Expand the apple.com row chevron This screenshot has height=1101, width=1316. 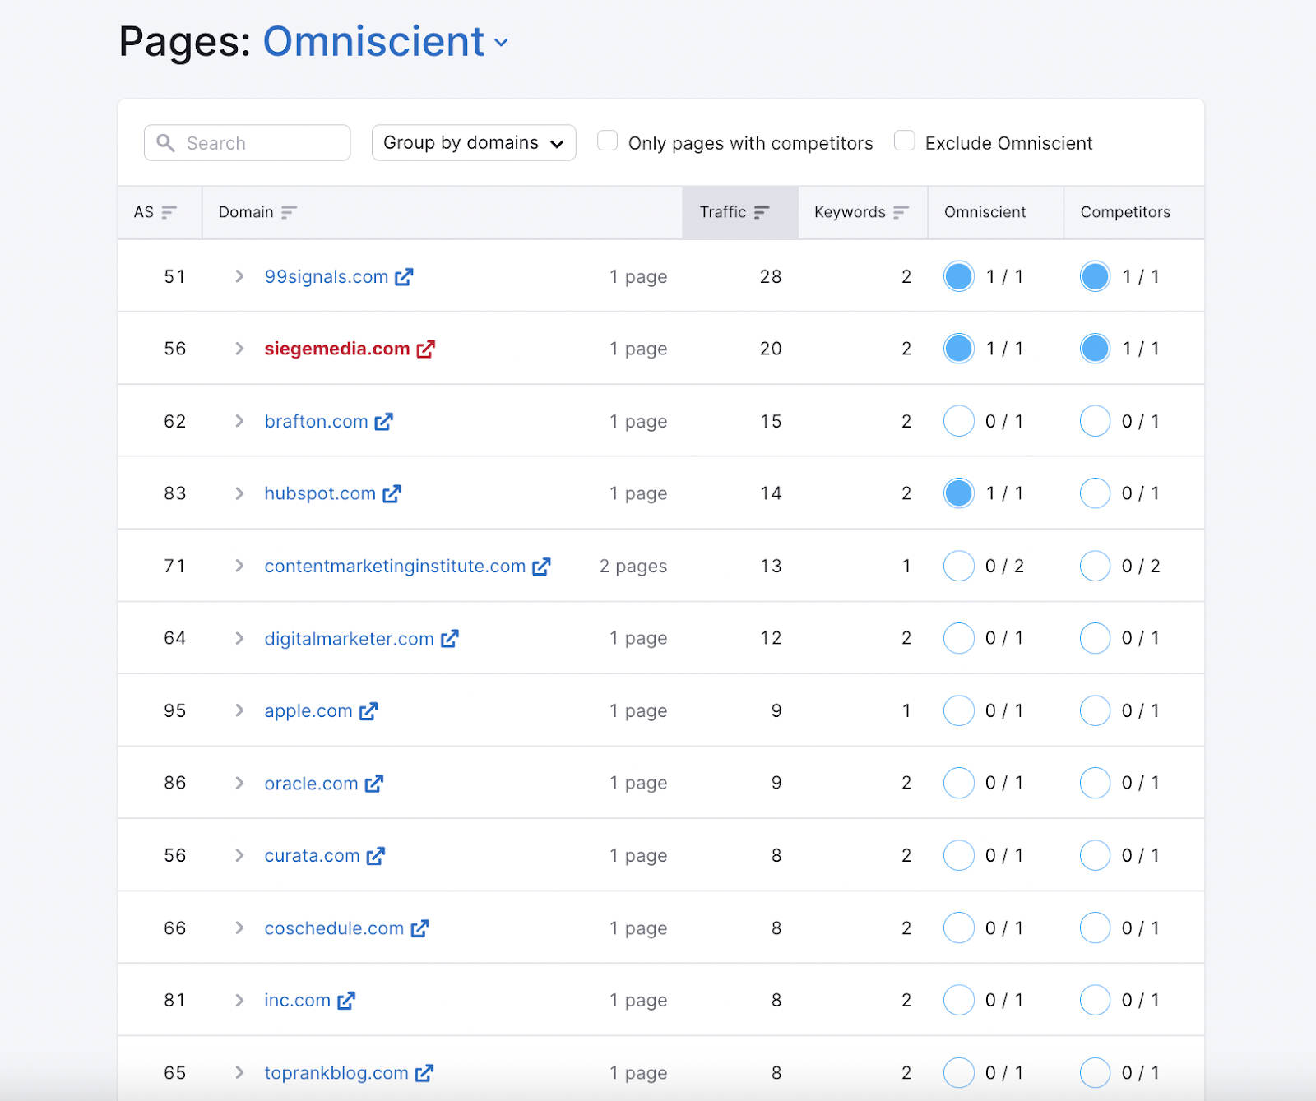[x=239, y=710]
